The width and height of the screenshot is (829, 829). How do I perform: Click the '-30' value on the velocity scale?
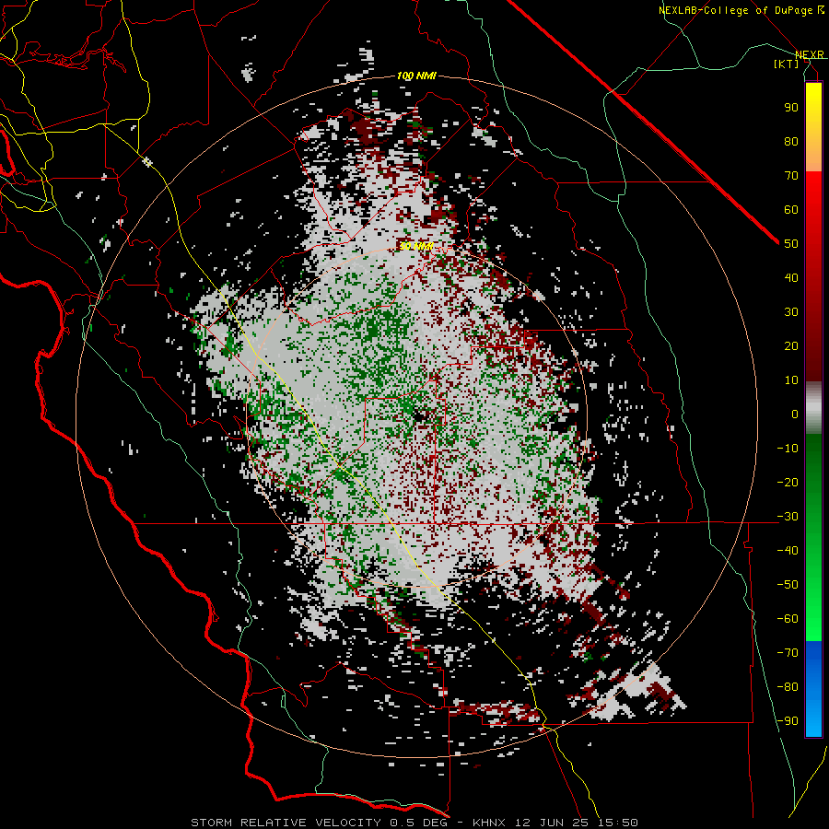point(788,517)
